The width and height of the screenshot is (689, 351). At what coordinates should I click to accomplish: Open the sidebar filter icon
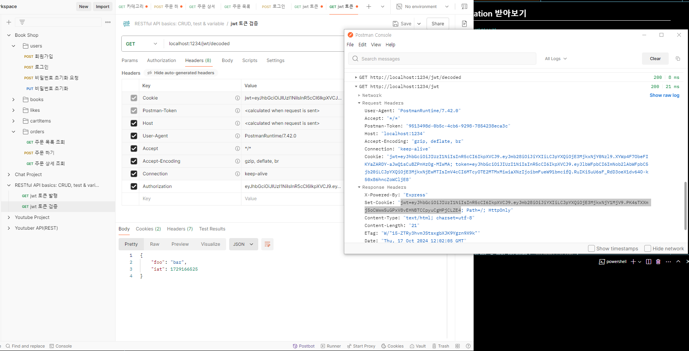(x=22, y=22)
